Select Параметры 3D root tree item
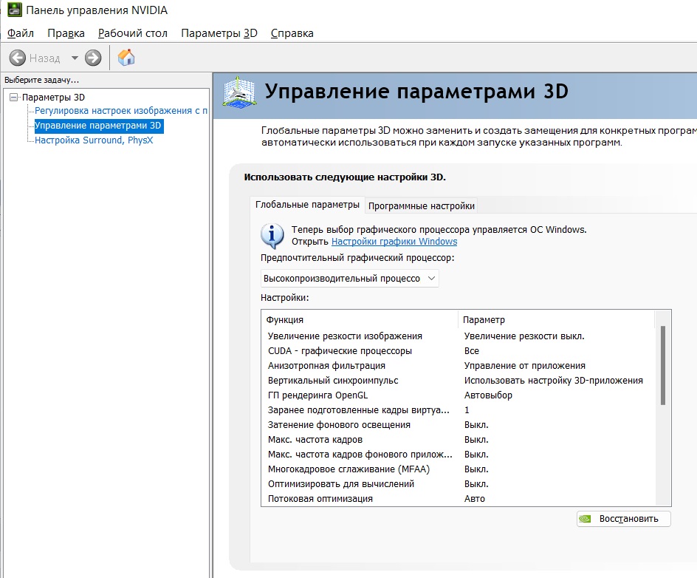This screenshot has width=697, height=578. pyautogui.click(x=53, y=97)
